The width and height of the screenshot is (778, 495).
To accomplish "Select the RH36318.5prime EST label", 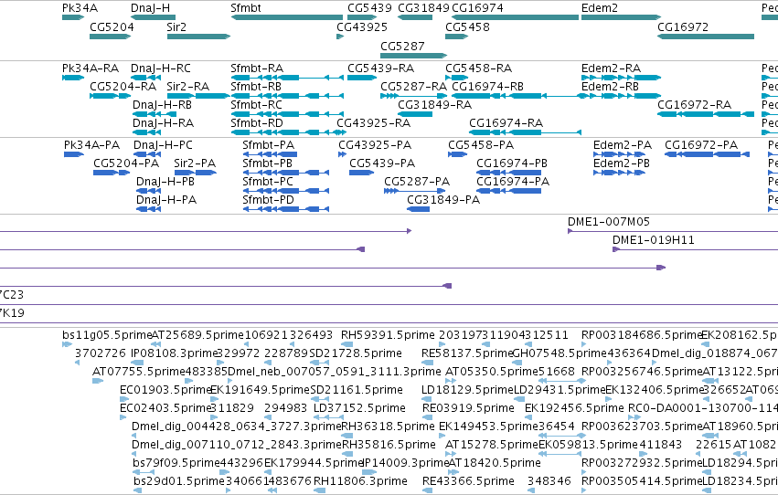I will pos(388,427).
